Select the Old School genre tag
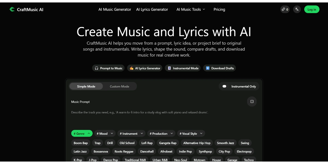 (127, 143)
